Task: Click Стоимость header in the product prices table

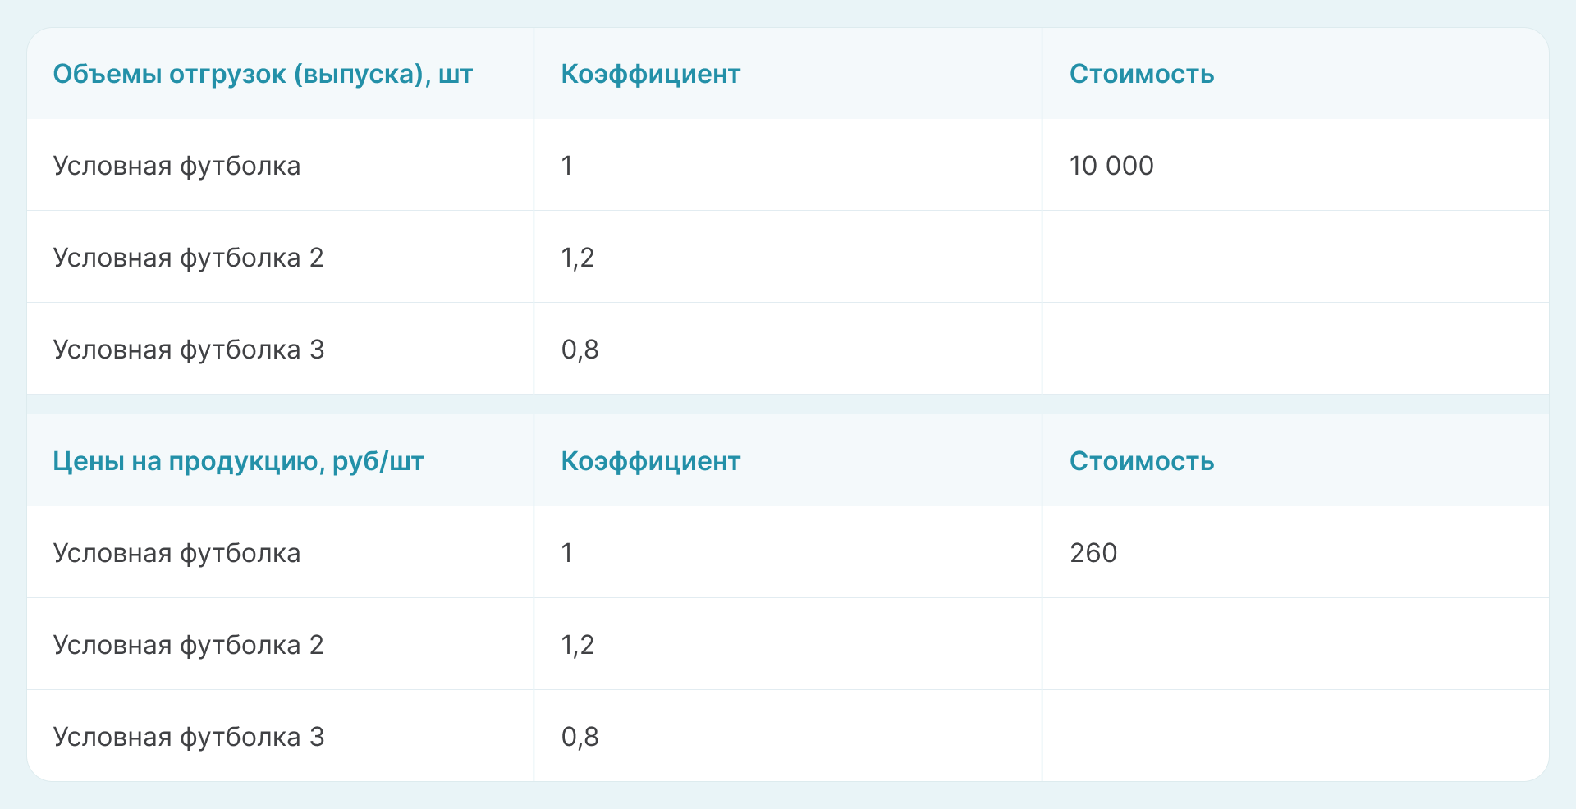Action: click(x=1141, y=462)
